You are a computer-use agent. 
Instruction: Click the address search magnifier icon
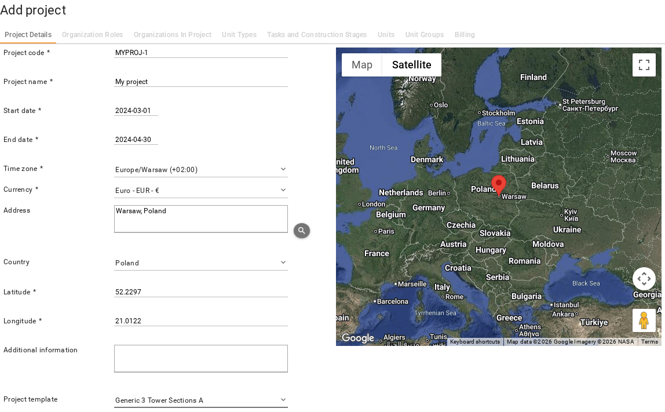[302, 231]
